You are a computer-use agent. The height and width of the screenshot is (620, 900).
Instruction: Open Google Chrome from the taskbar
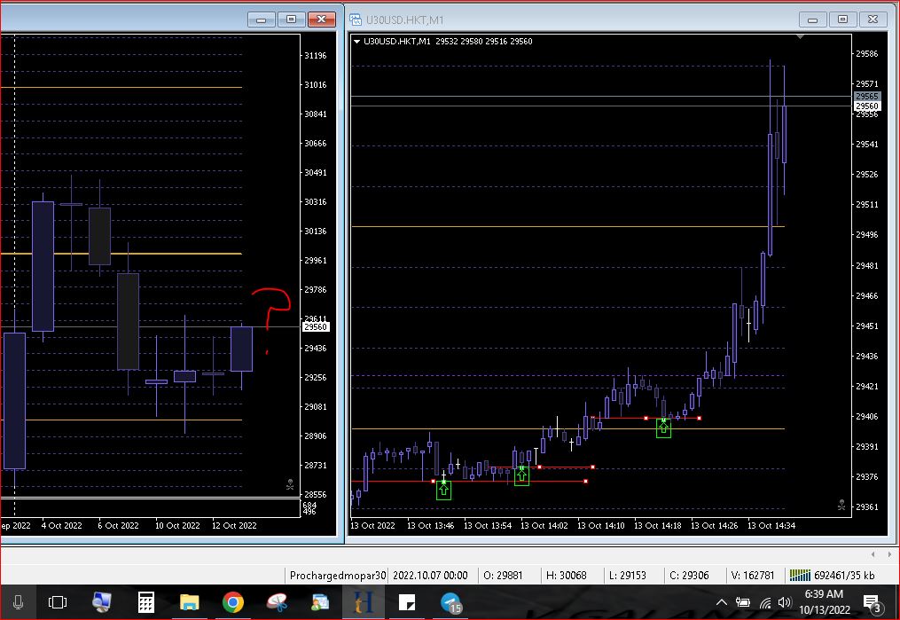click(232, 603)
